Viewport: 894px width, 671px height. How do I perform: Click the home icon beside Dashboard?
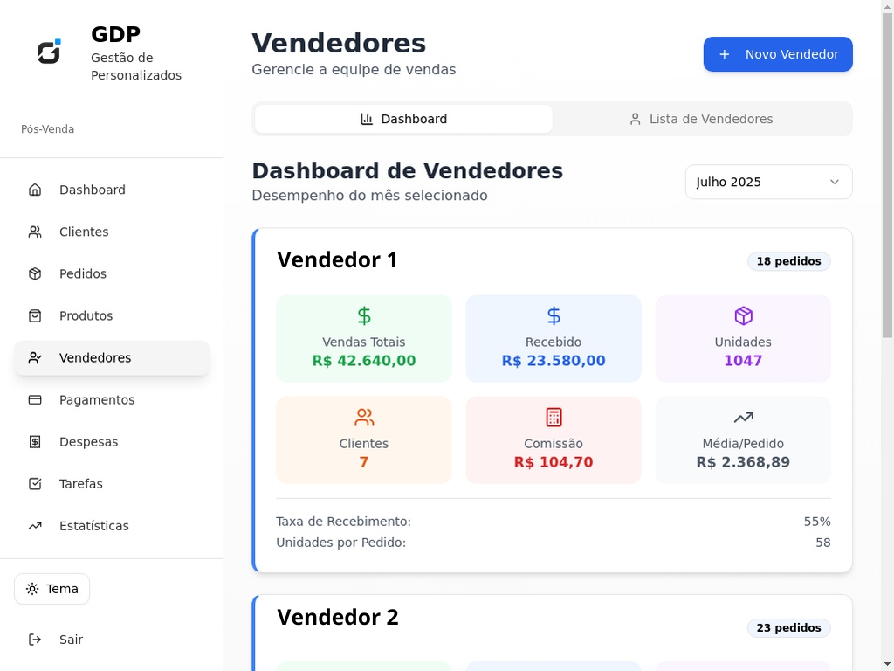coord(35,190)
